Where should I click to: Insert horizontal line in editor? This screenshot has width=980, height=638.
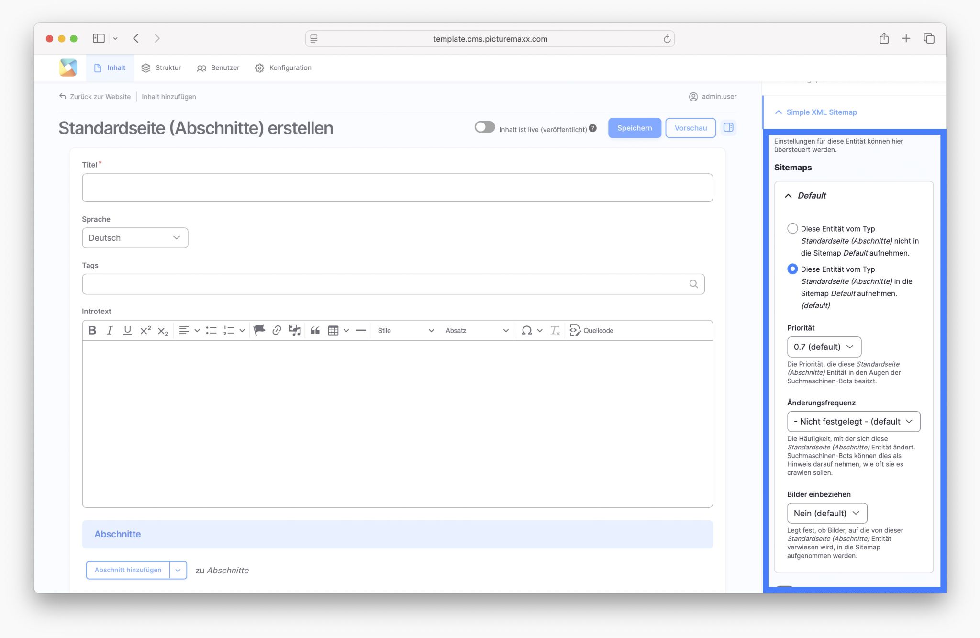point(361,330)
